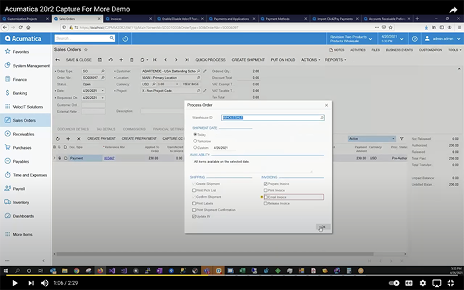Uncheck Update IN checkbox
464x290 pixels.
tap(194, 217)
